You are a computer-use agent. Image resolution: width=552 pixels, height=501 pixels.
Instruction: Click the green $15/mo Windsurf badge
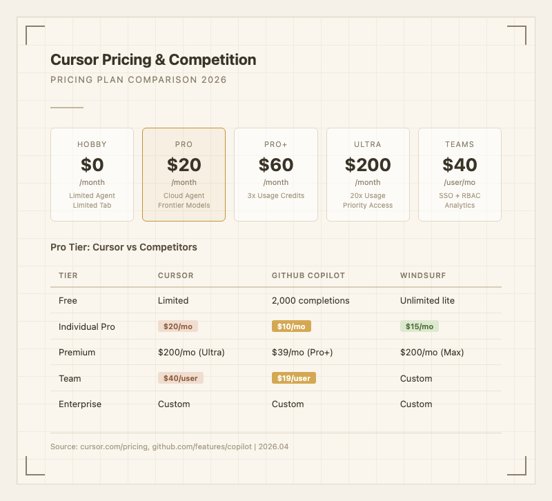(x=420, y=326)
